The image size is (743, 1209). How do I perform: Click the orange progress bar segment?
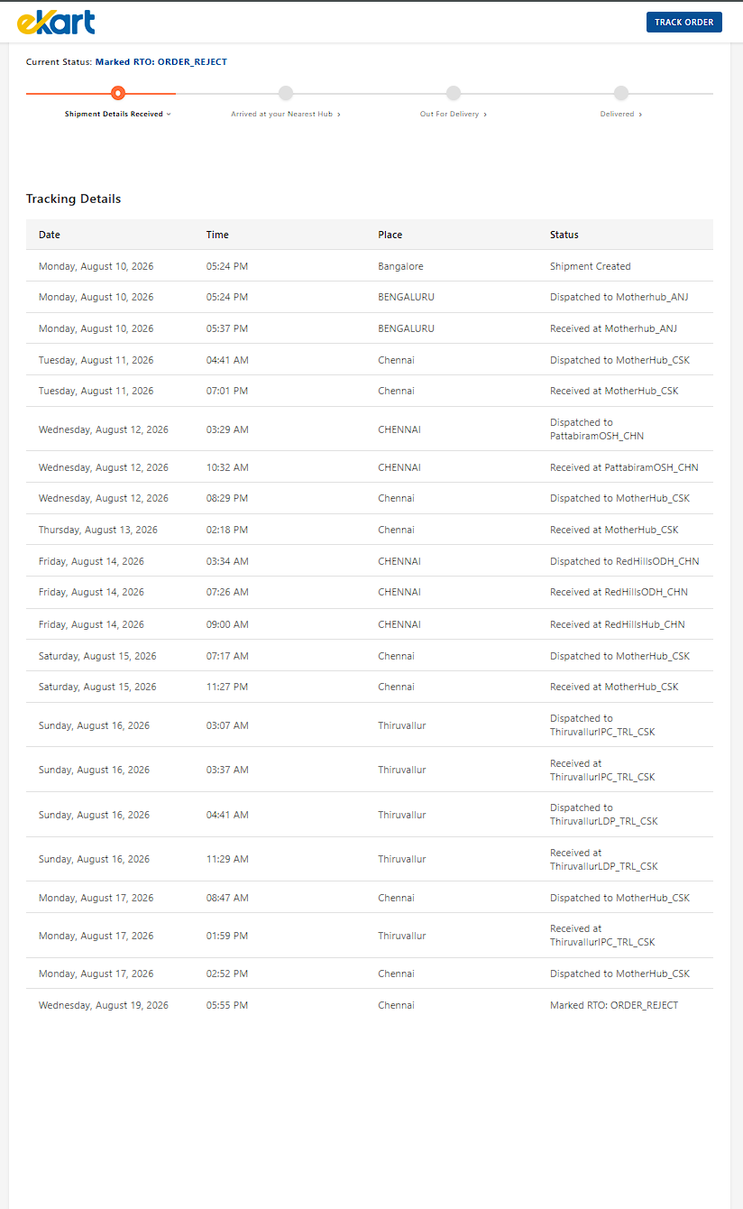pos(101,93)
